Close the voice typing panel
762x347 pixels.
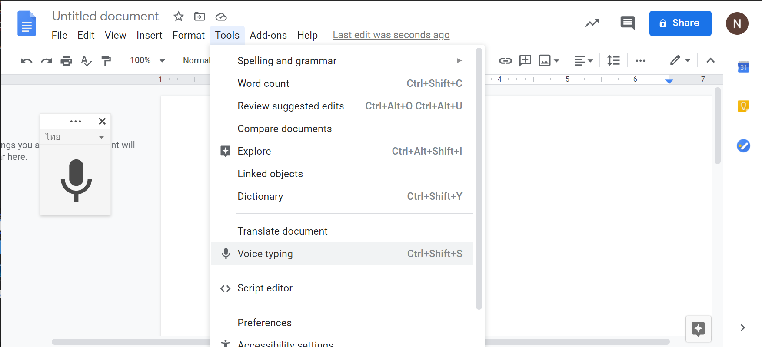(102, 121)
